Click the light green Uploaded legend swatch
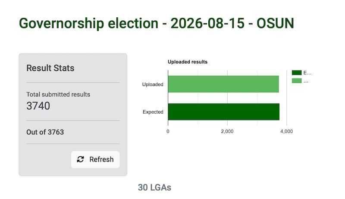345x199 pixels. pos(297,81)
